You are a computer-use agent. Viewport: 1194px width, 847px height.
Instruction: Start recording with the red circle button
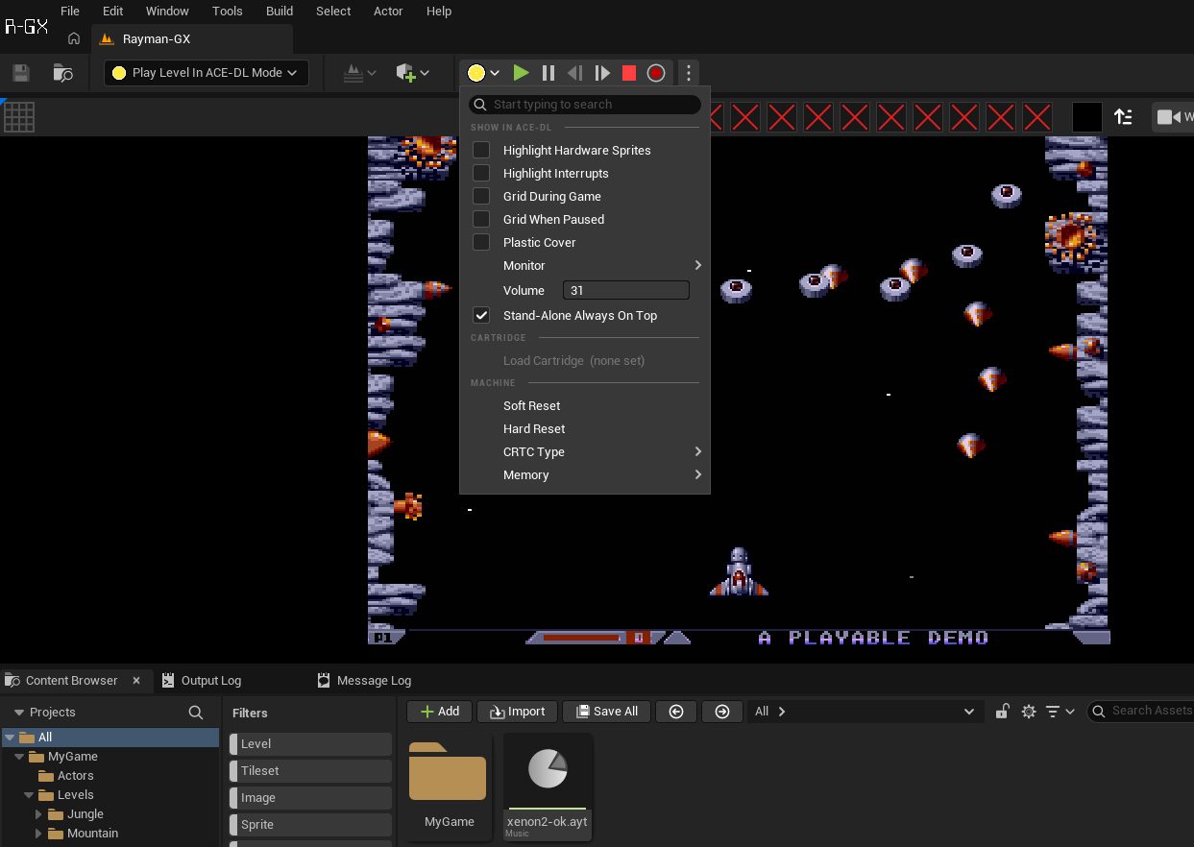[656, 73]
